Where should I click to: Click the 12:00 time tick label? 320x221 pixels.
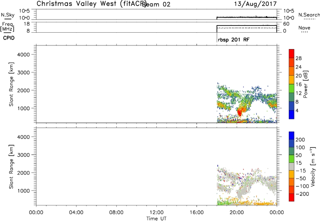(156, 213)
